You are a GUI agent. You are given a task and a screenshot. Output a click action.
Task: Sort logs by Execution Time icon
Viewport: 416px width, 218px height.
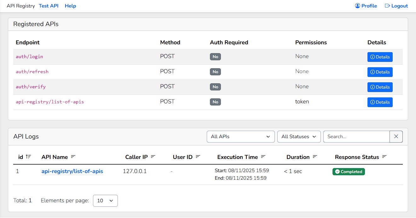click(263, 157)
